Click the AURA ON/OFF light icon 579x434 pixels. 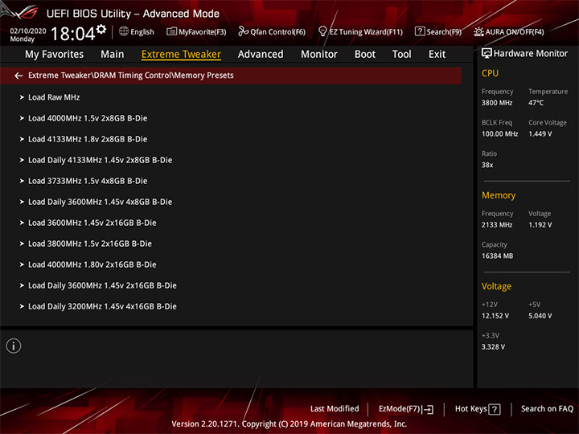[478, 31]
